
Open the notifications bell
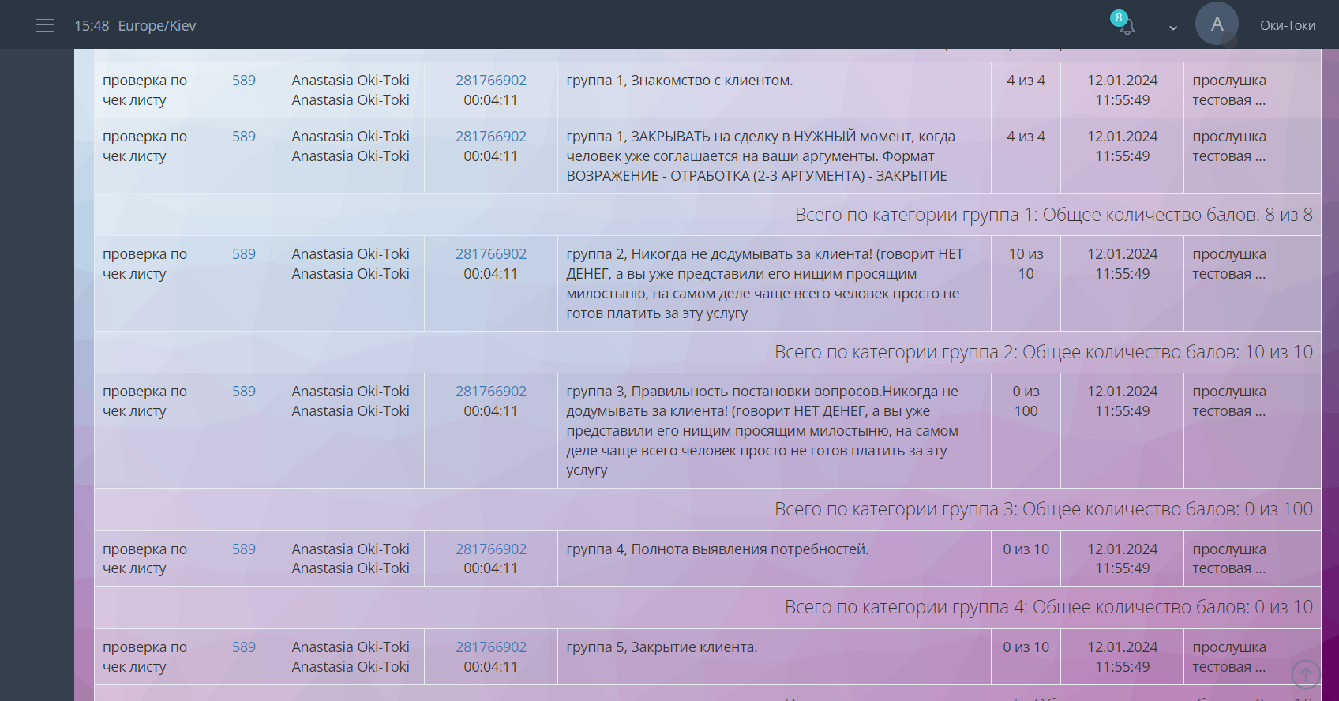pos(1127,27)
